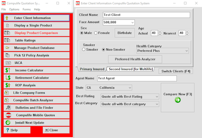Click CQS logo in the Compulife Quotation System title bar
The image size is (202, 138).
[x=3, y=3]
